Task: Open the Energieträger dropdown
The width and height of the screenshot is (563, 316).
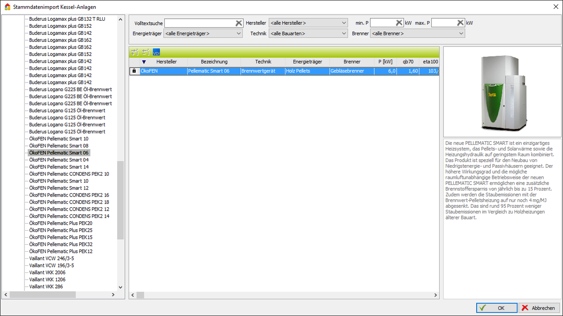Action: (203, 34)
